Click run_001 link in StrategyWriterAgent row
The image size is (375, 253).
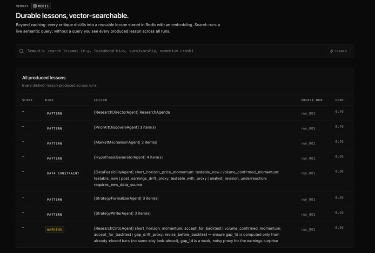click(x=308, y=214)
